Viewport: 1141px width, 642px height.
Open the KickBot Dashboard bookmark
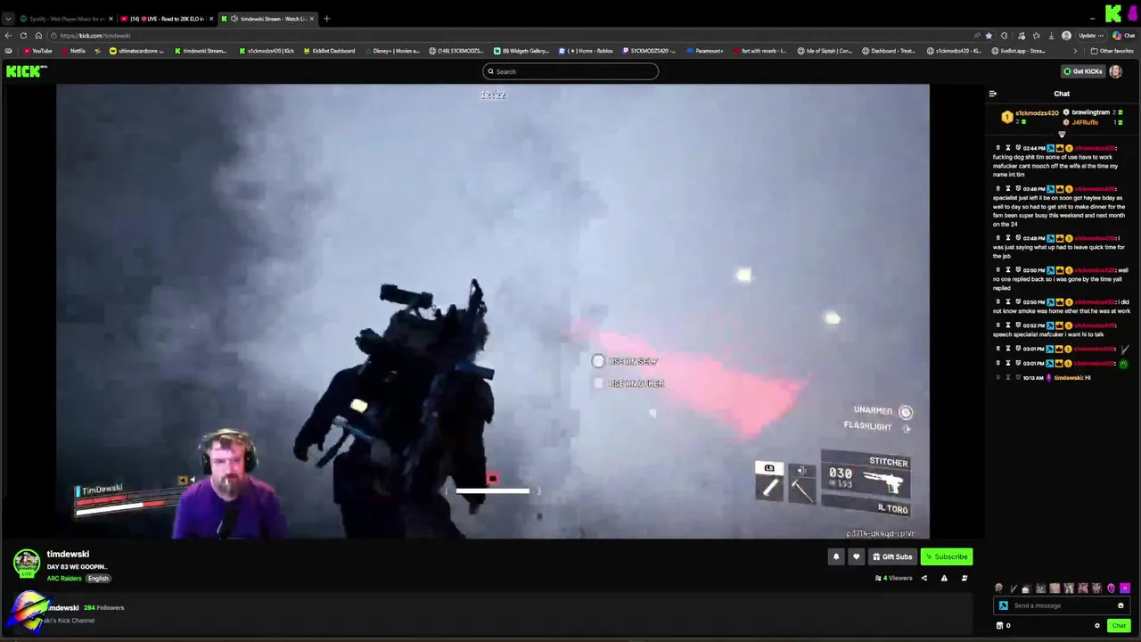[x=328, y=51]
